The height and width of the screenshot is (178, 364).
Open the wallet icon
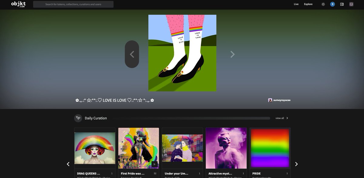(342, 4)
